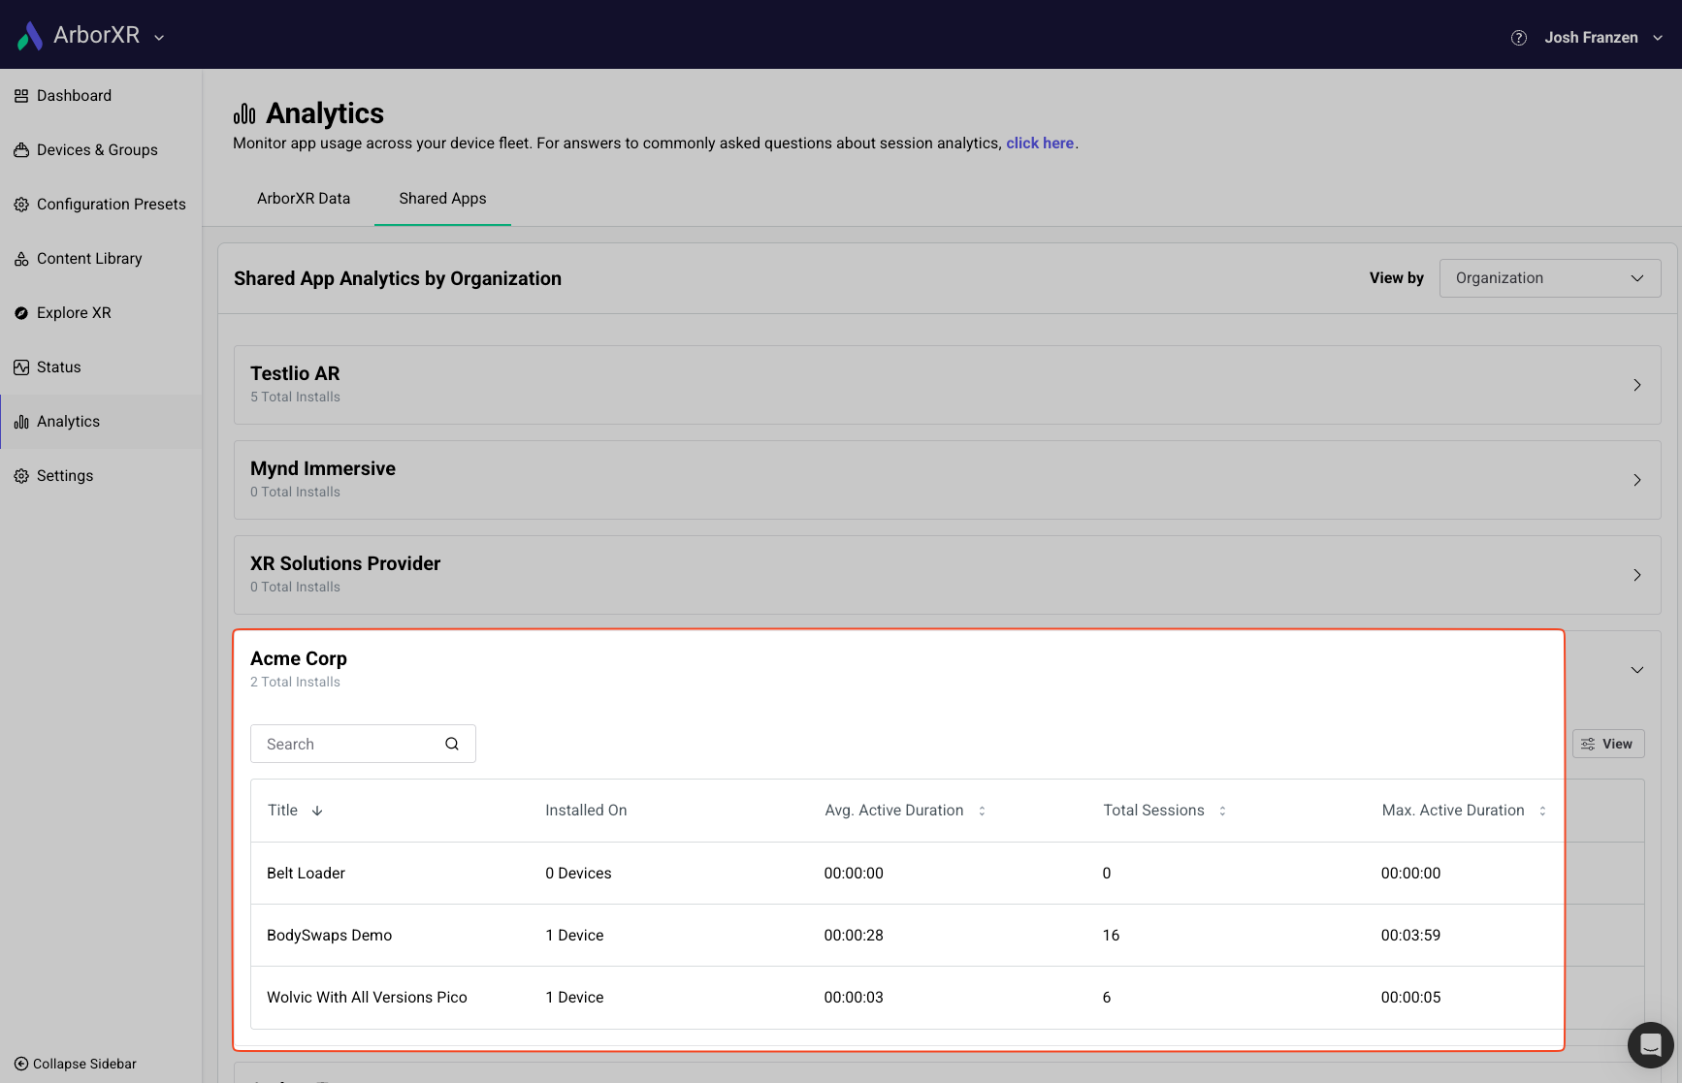Click the XR Solutions Provider heading

[x=345, y=563]
